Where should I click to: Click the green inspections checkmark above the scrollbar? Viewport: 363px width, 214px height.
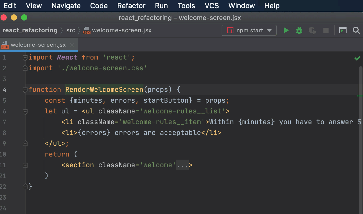357,58
